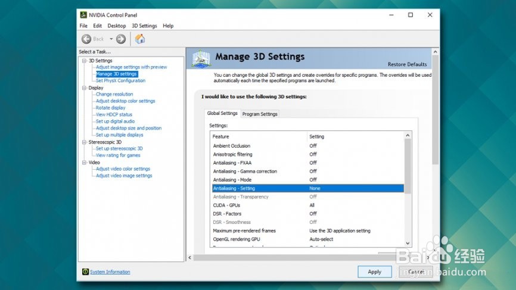Select View HDCP status
Image resolution: width=516 pixels, height=290 pixels.
114,114
